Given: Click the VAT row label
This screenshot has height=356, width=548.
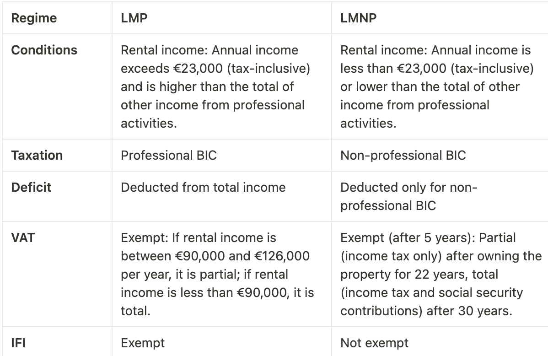Looking at the screenshot, I should pos(57,274).
